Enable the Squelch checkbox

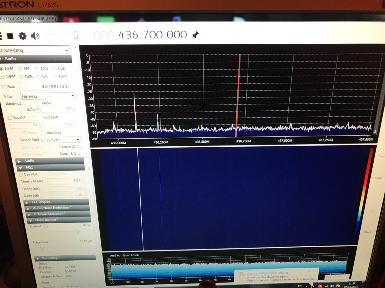pos(10,118)
